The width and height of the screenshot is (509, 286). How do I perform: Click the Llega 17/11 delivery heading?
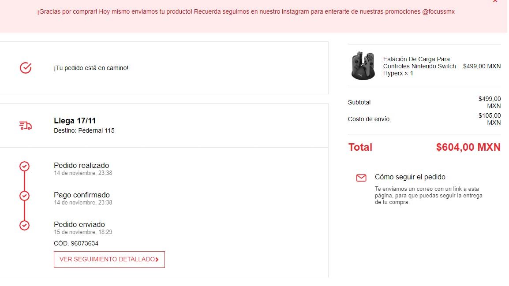pyautogui.click(x=75, y=121)
